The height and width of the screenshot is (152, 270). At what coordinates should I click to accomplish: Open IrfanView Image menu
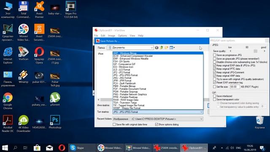[111, 35]
